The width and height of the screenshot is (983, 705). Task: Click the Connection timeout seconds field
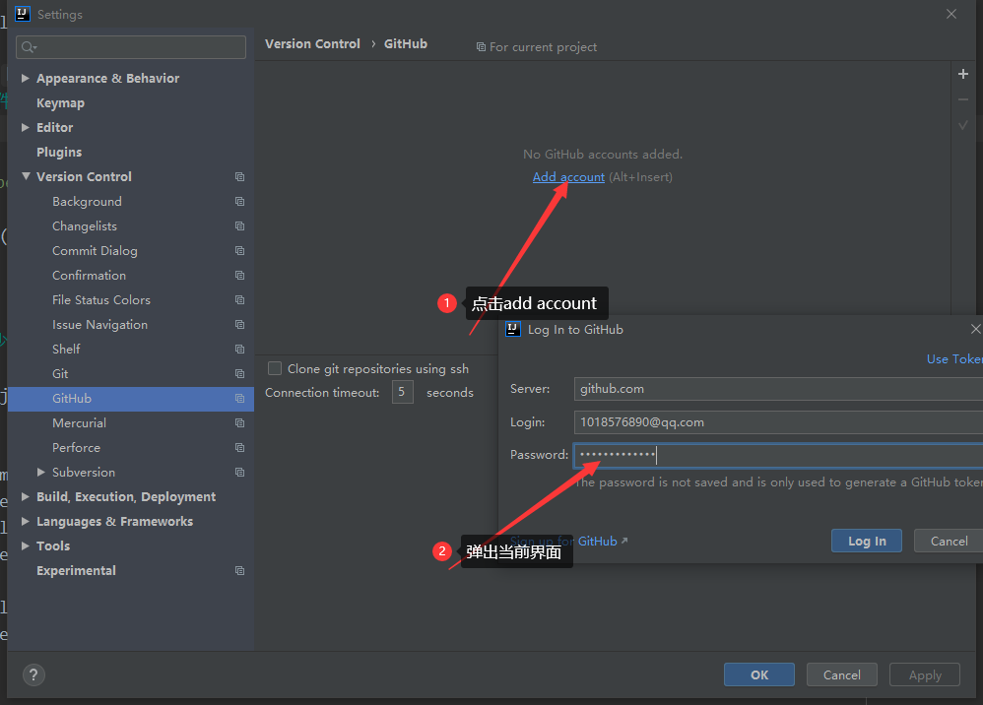(402, 393)
